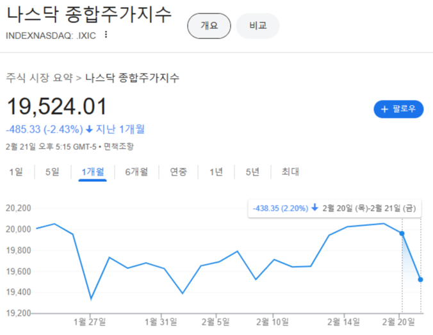Click the 2월 20일 x-axis label
Screen dimensions: 433x335
tap(398, 322)
